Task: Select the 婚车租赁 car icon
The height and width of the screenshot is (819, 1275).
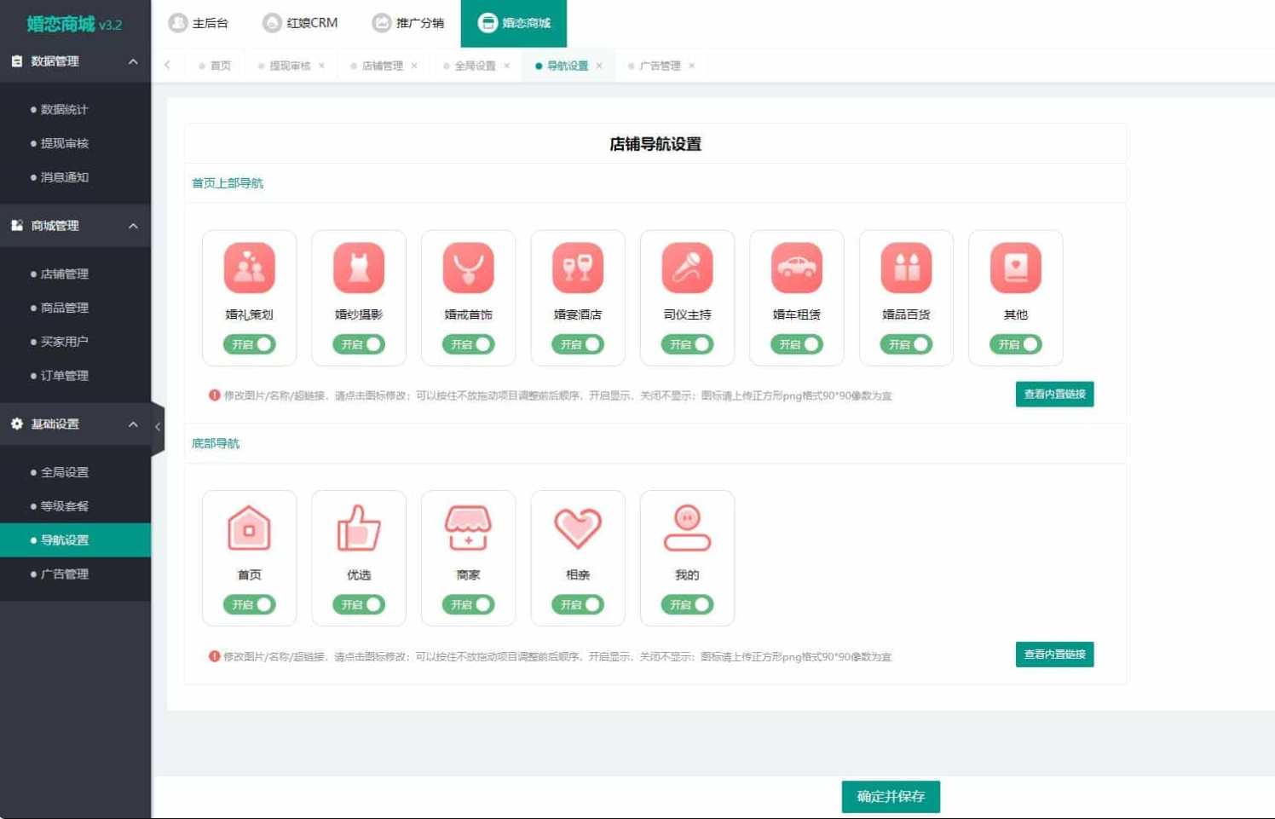Action: click(796, 268)
